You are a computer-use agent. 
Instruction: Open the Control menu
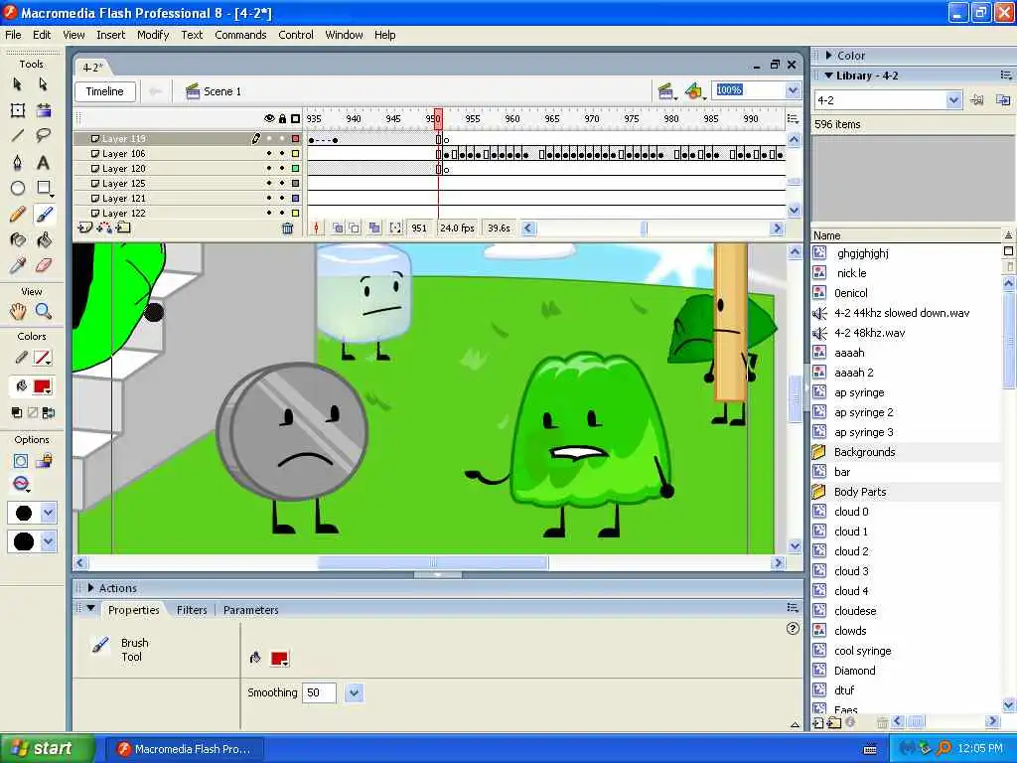pyautogui.click(x=296, y=35)
